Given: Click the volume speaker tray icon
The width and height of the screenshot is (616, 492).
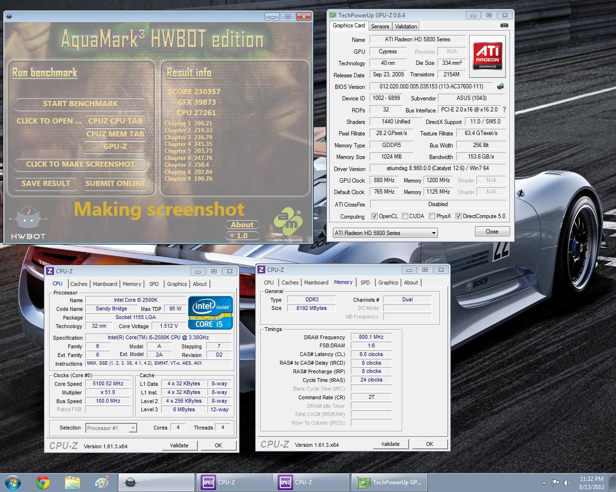Looking at the screenshot, I should 567,483.
